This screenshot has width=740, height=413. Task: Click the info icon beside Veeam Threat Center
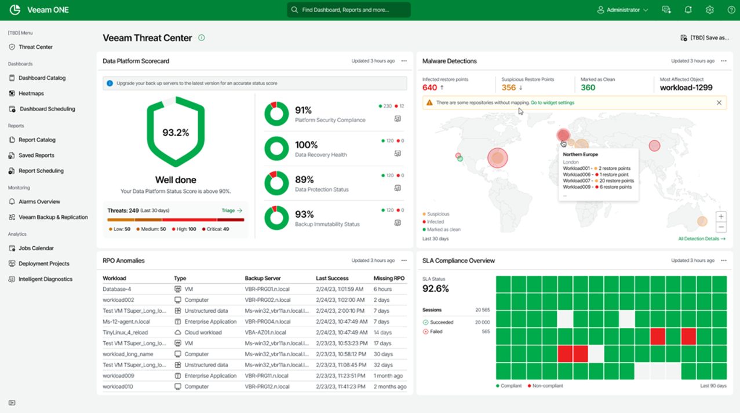pos(202,38)
